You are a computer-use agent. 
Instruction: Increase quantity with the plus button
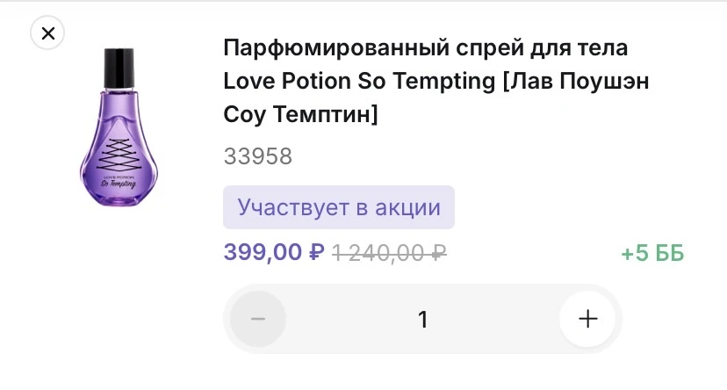pos(587,318)
